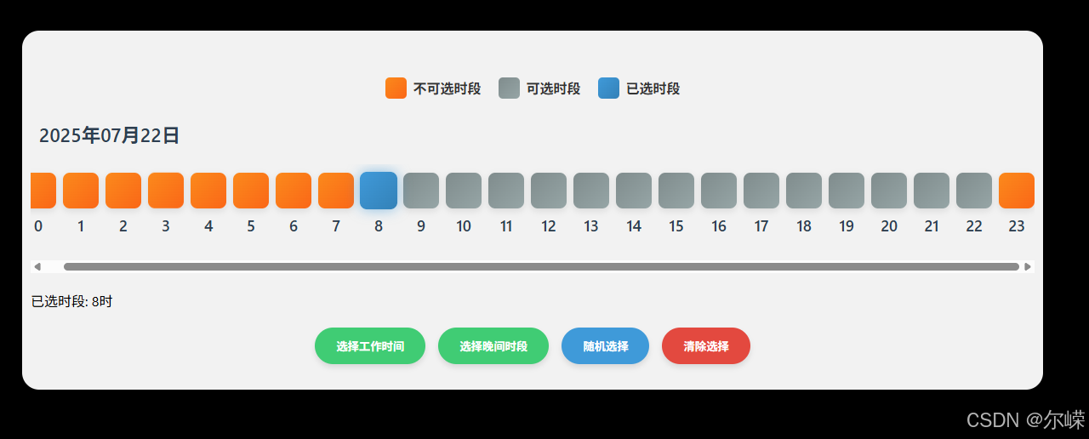This screenshot has width=1089, height=439.
Task: Select the gray 18 o'clock slot
Action: coord(804,191)
